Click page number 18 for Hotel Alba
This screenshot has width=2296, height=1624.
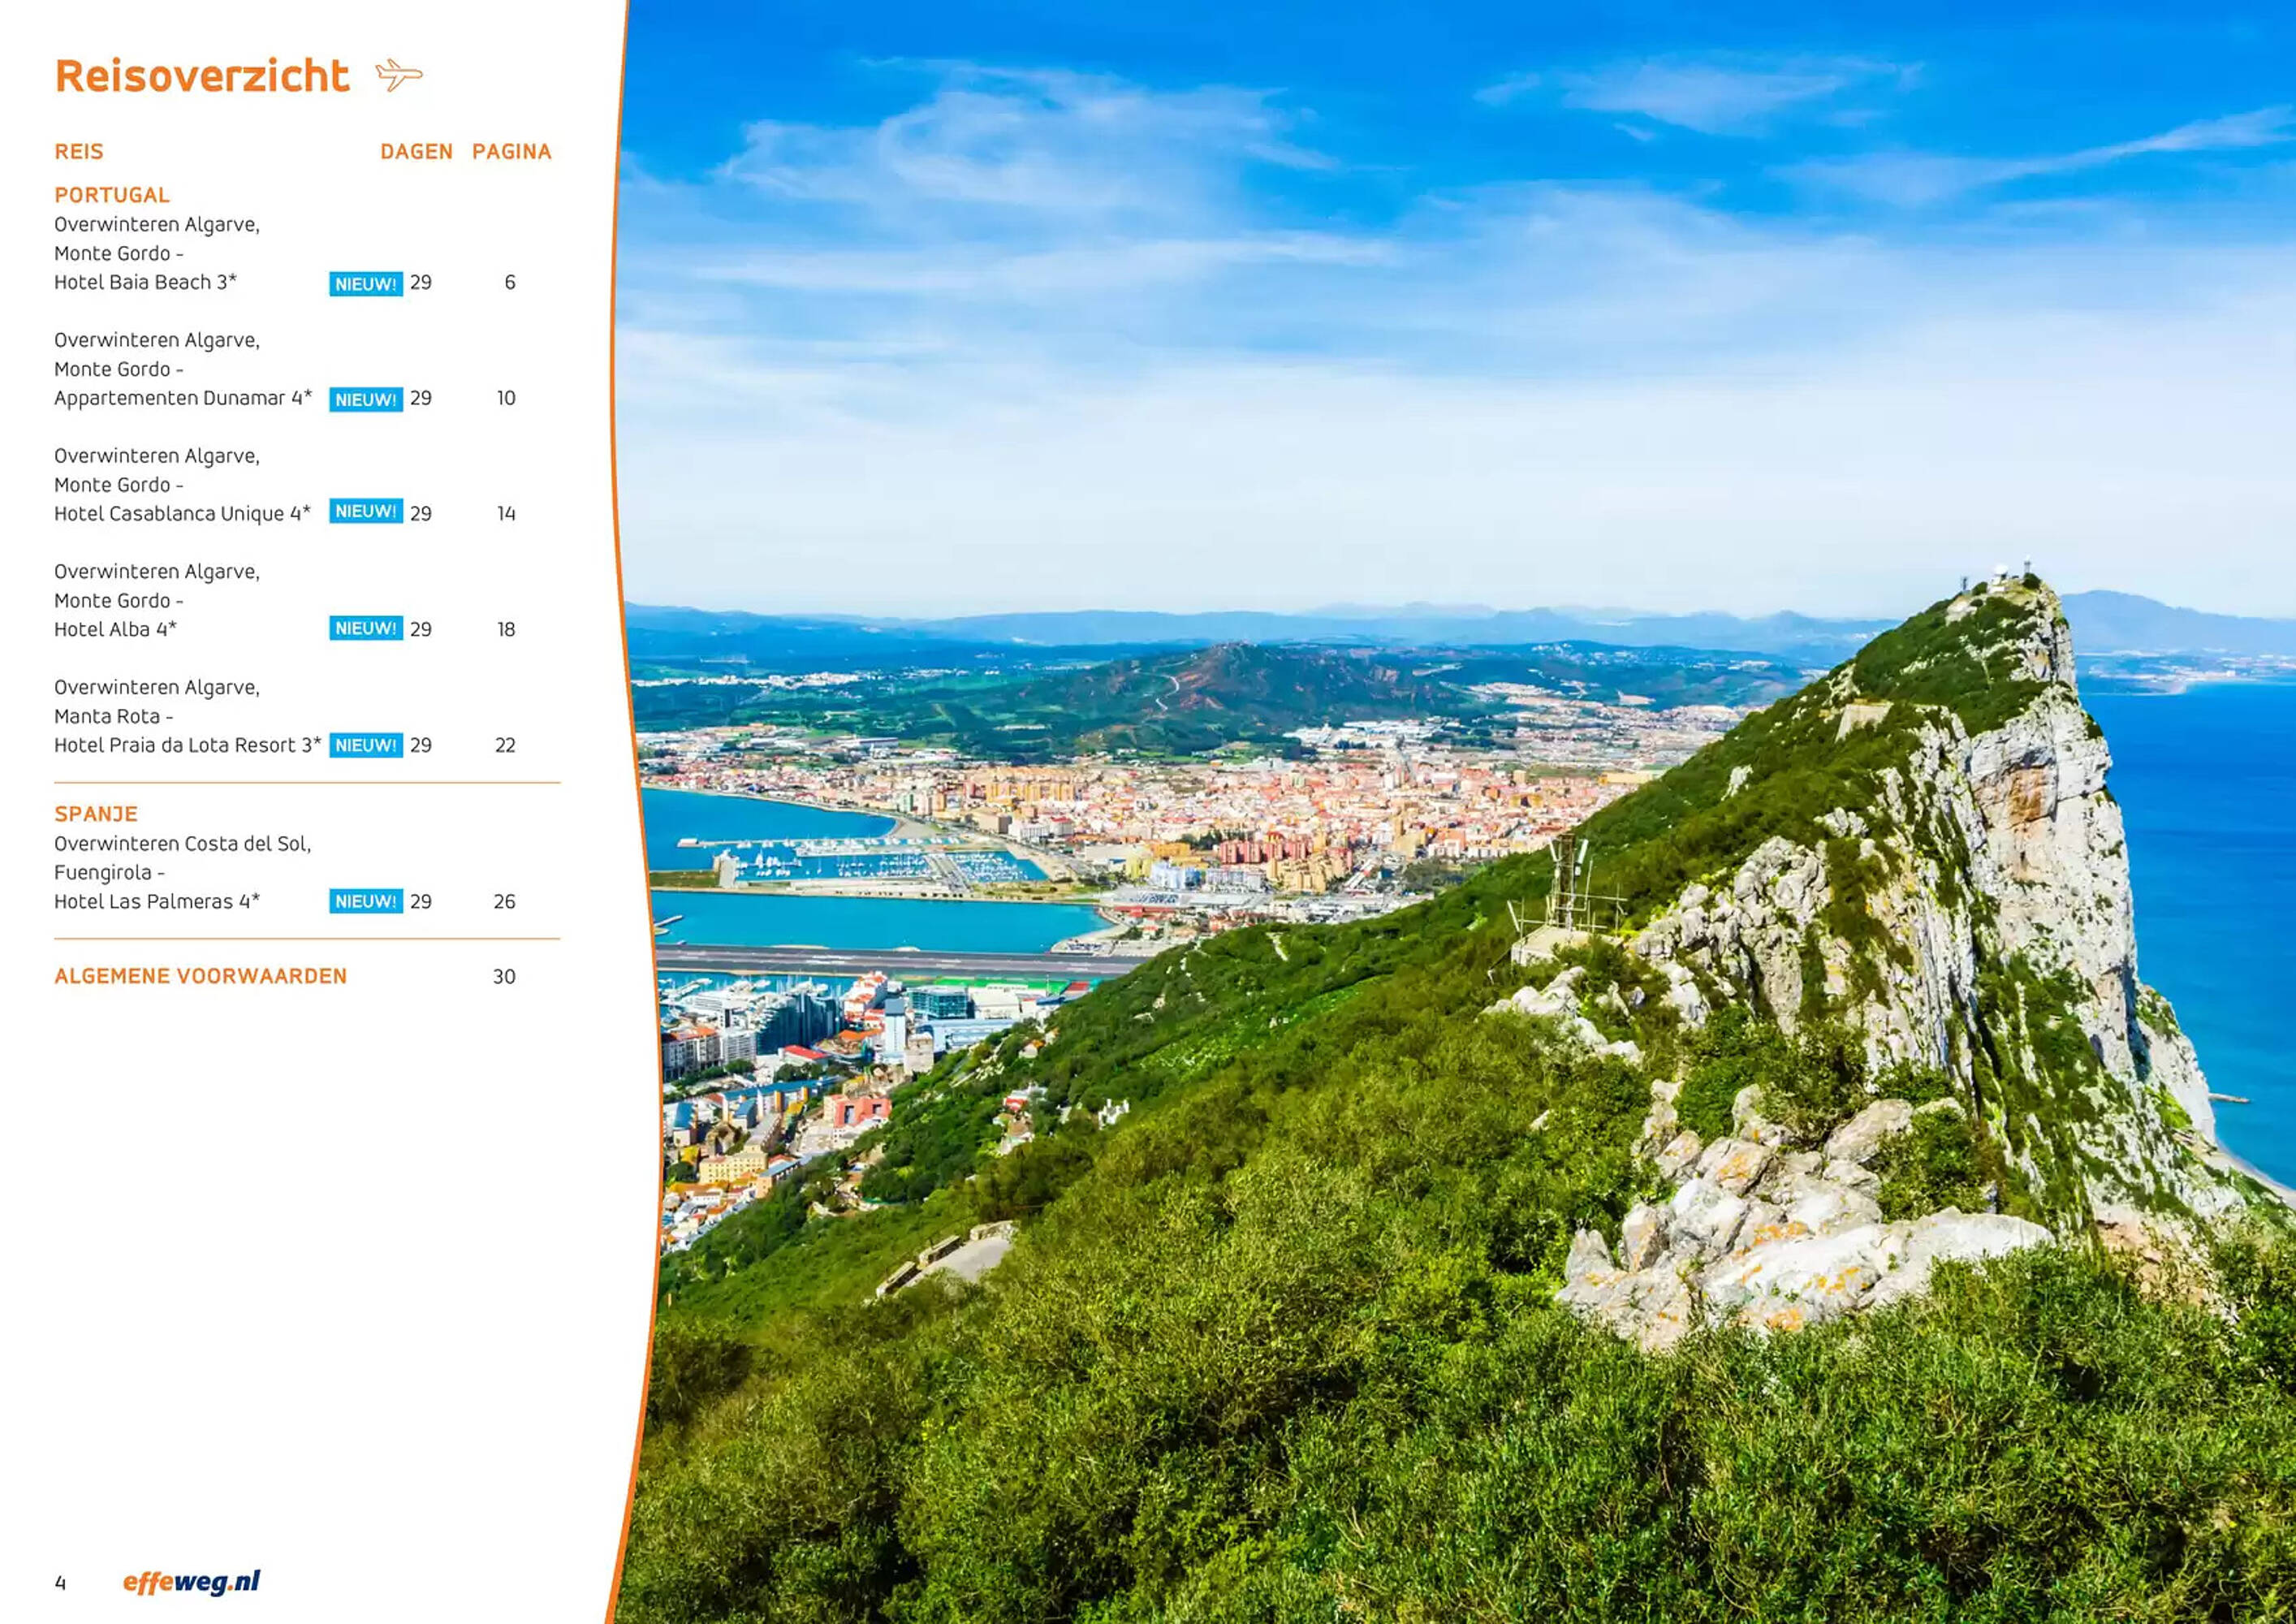[506, 630]
